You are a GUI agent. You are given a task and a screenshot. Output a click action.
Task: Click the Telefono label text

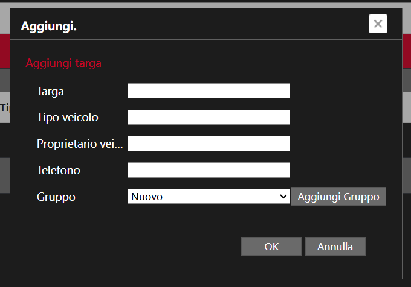click(x=58, y=171)
